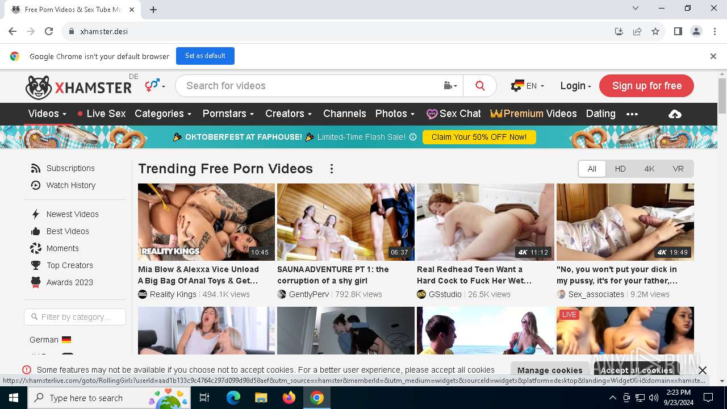Click the info icon on the Oktoberfest banner
Image resolution: width=727 pixels, height=409 pixels.
click(413, 137)
